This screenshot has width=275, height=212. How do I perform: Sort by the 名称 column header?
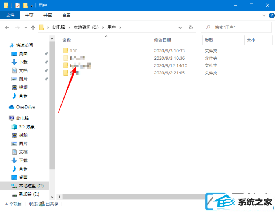point(67,40)
